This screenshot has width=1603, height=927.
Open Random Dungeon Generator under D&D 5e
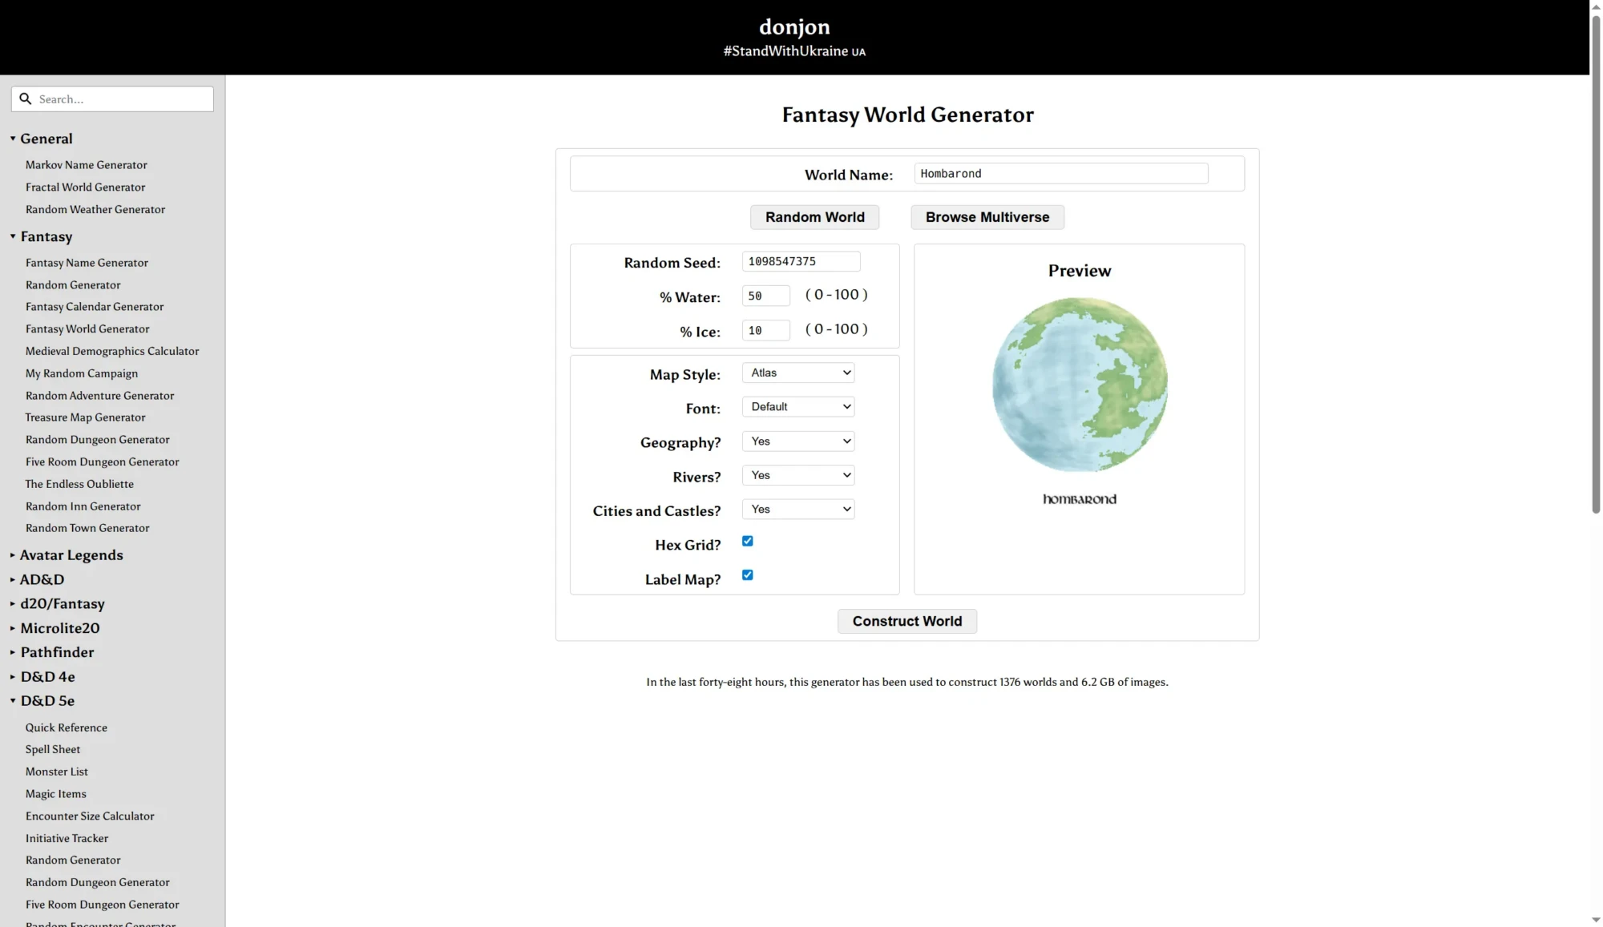(x=97, y=882)
